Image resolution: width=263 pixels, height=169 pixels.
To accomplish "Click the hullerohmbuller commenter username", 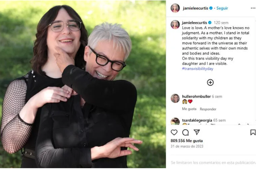I will click(196, 96).
